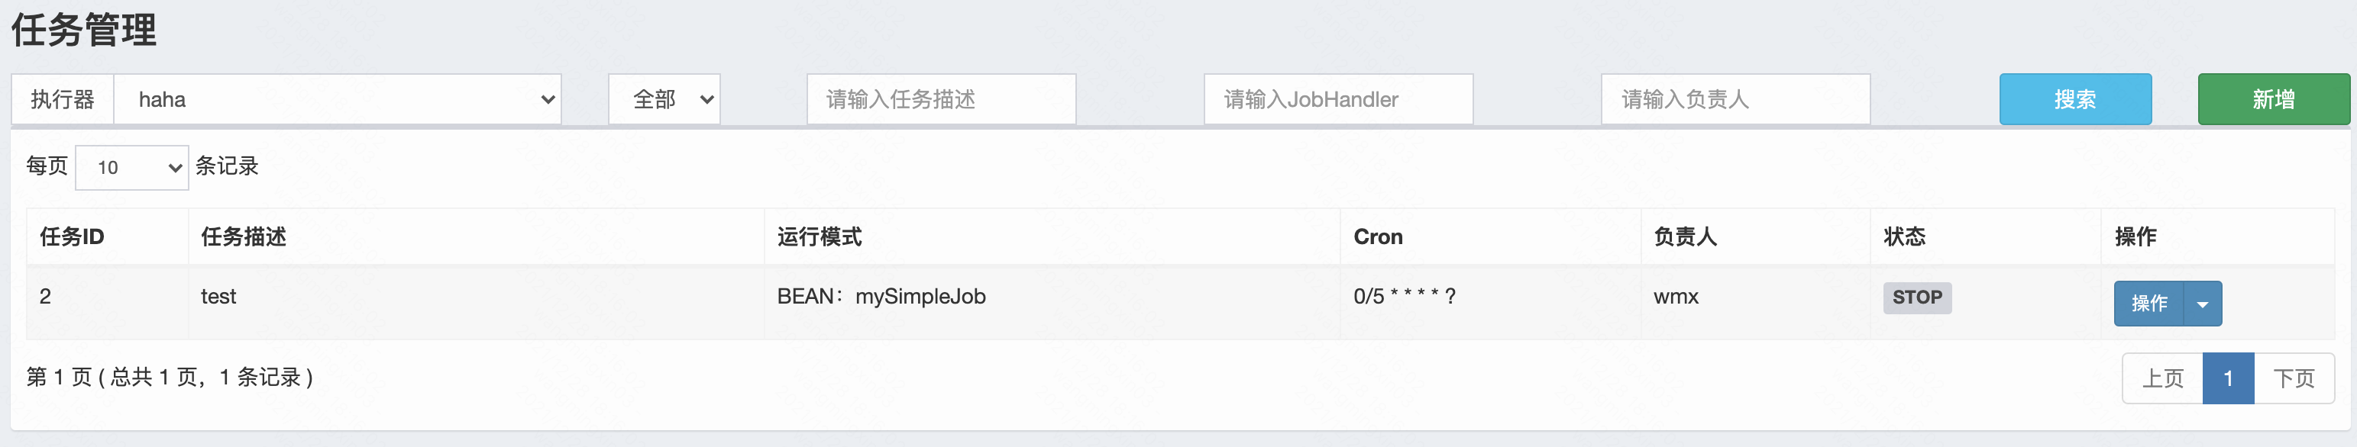The image size is (2357, 447).
Task: Click the 运行模式 column header
Action: [x=820, y=236]
